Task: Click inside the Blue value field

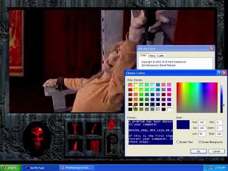Action: tap(219, 134)
